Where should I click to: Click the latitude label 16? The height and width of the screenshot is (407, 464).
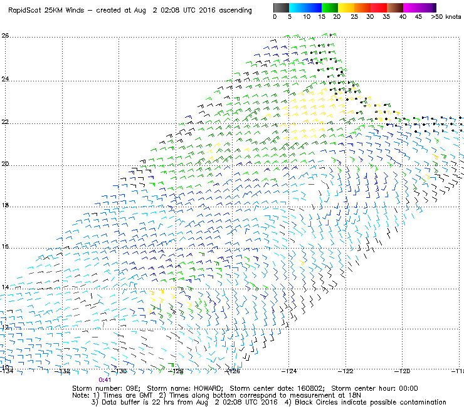coord(5,246)
